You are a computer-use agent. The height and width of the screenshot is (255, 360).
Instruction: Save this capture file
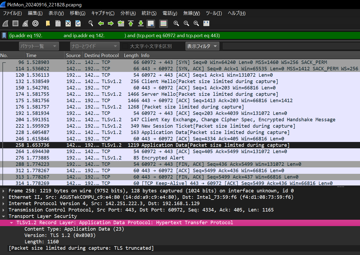coord(58,24)
